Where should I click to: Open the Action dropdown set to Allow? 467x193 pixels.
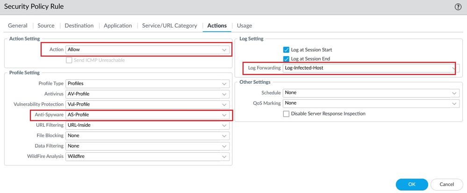click(x=148, y=49)
